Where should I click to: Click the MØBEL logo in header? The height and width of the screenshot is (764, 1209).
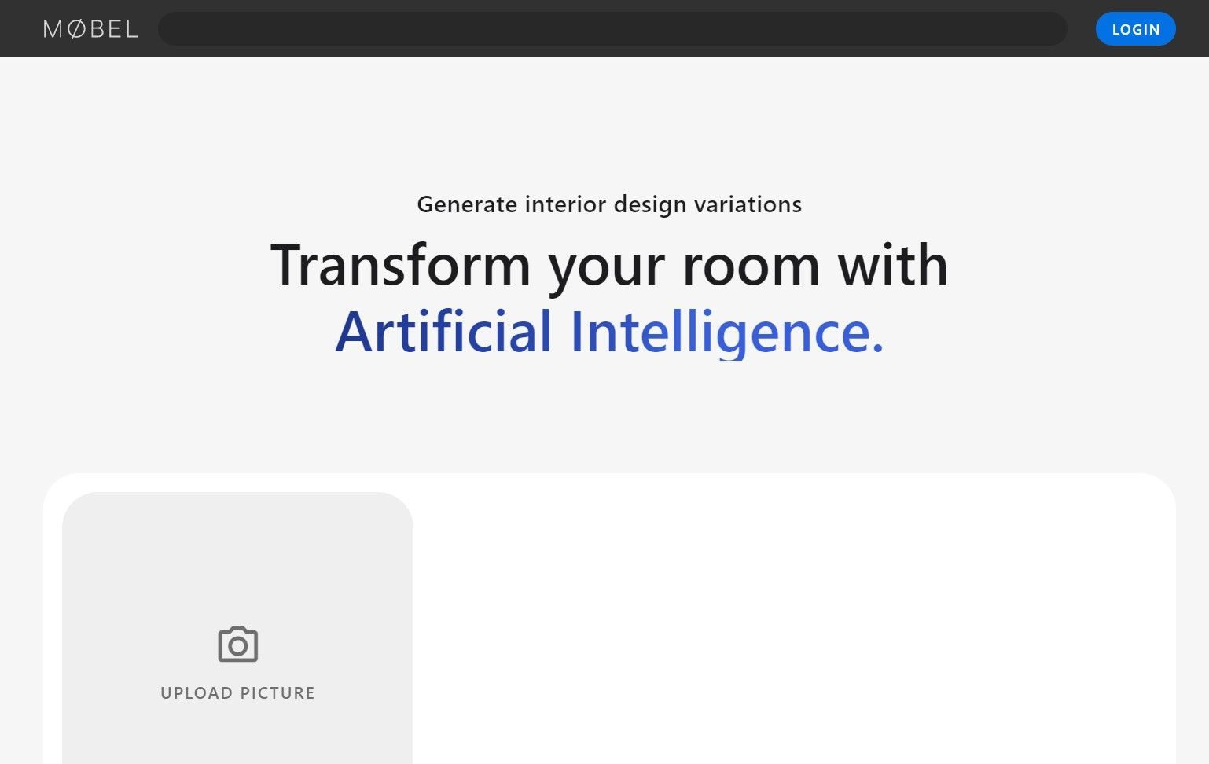[91, 29]
